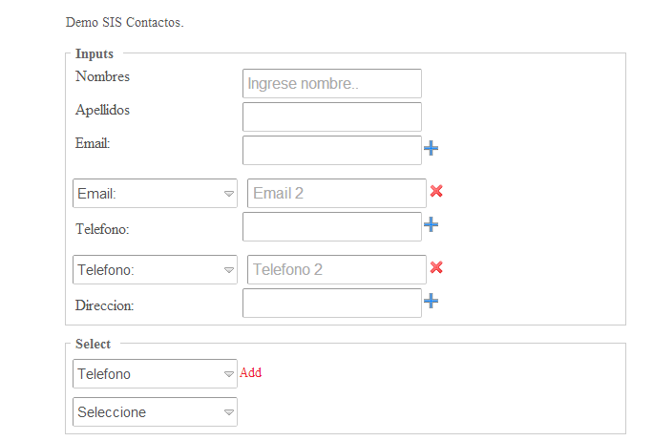
Task: Click the red Add link
Action: pyautogui.click(x=250, y=373)
